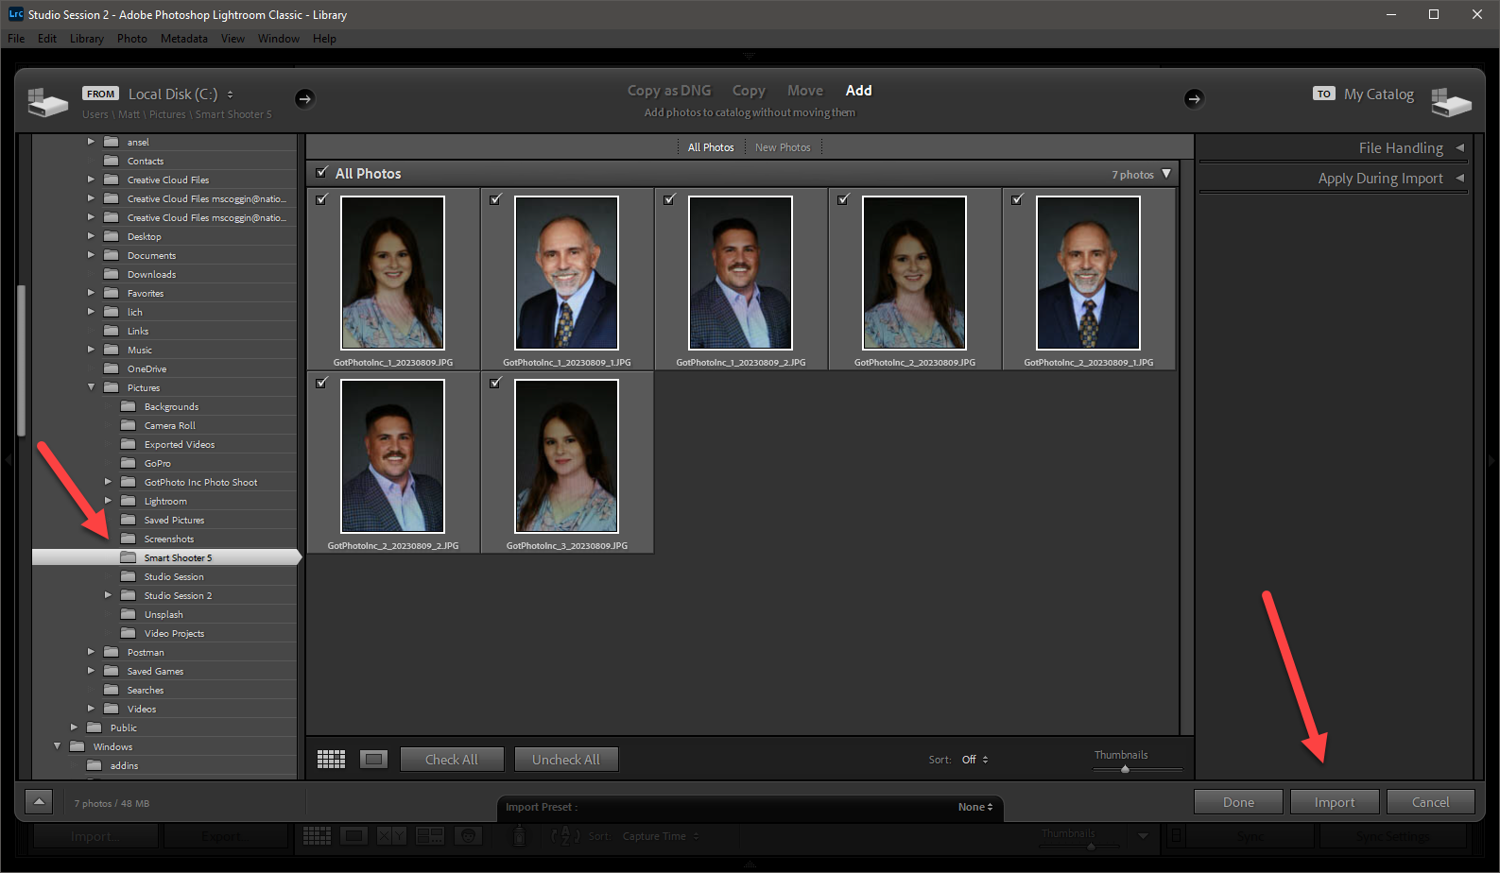This screenshot has width=1500, height=873.
Task: Click the Screenshots folder icon
Action: click(129, 539)
